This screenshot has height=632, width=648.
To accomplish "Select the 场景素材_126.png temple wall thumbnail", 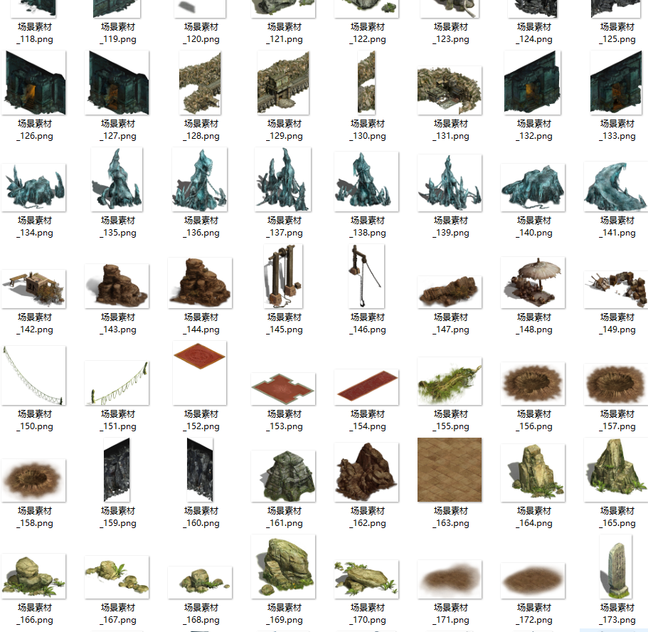I will point(35,83).
